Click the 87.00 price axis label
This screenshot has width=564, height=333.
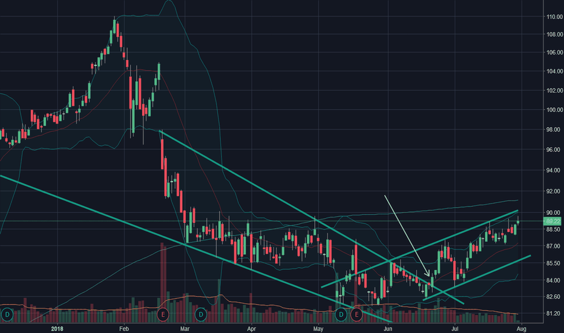point(554,246)
